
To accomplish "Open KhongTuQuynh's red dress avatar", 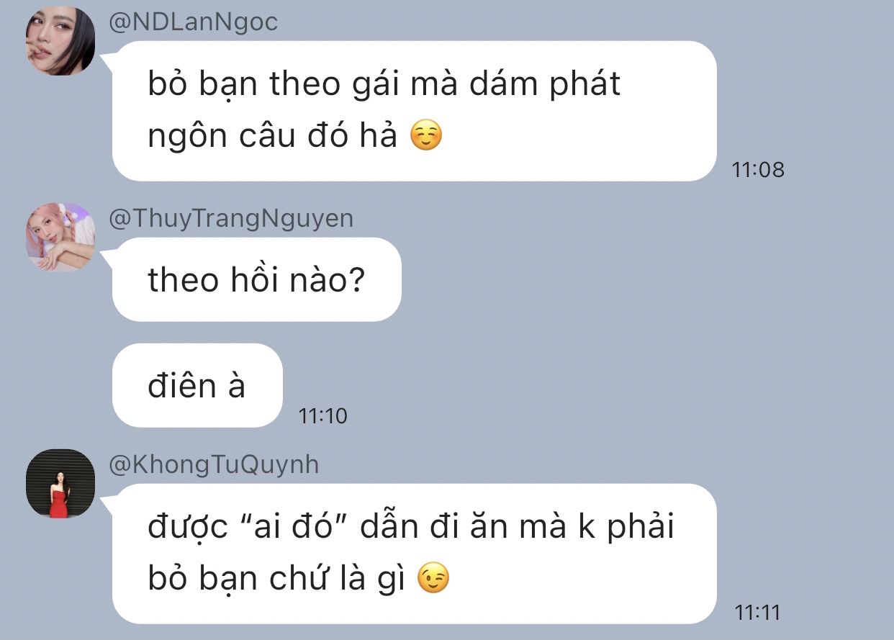I will [60, 483].
